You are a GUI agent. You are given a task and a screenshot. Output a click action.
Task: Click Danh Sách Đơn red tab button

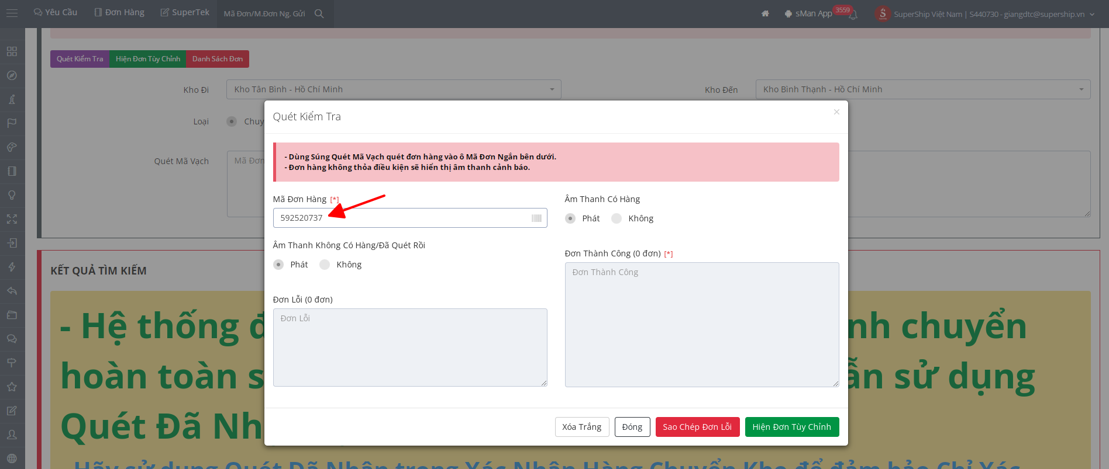coord(218,59)
